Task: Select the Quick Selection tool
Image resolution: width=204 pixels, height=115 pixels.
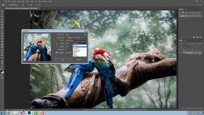Action: pos(2,19)
